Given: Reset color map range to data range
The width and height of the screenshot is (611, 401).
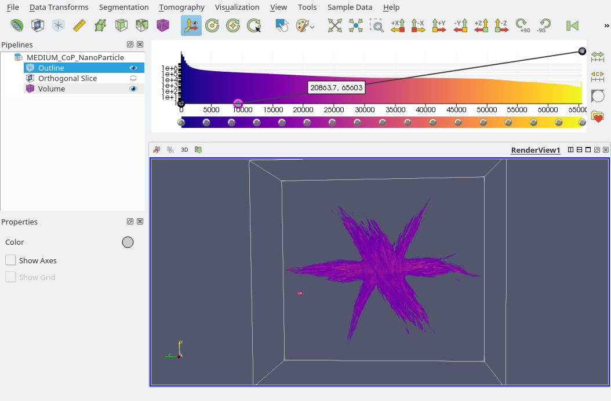Looking at the screenshot, I should pyautogui.click(x=597, y=57).
